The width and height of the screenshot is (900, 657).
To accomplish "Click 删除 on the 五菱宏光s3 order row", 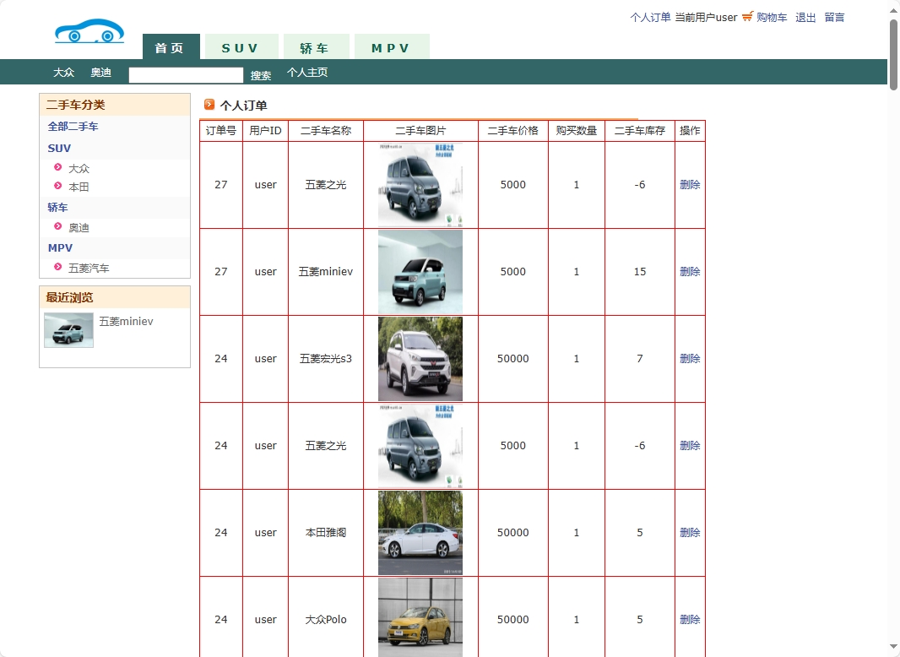I will coord(690,358).
